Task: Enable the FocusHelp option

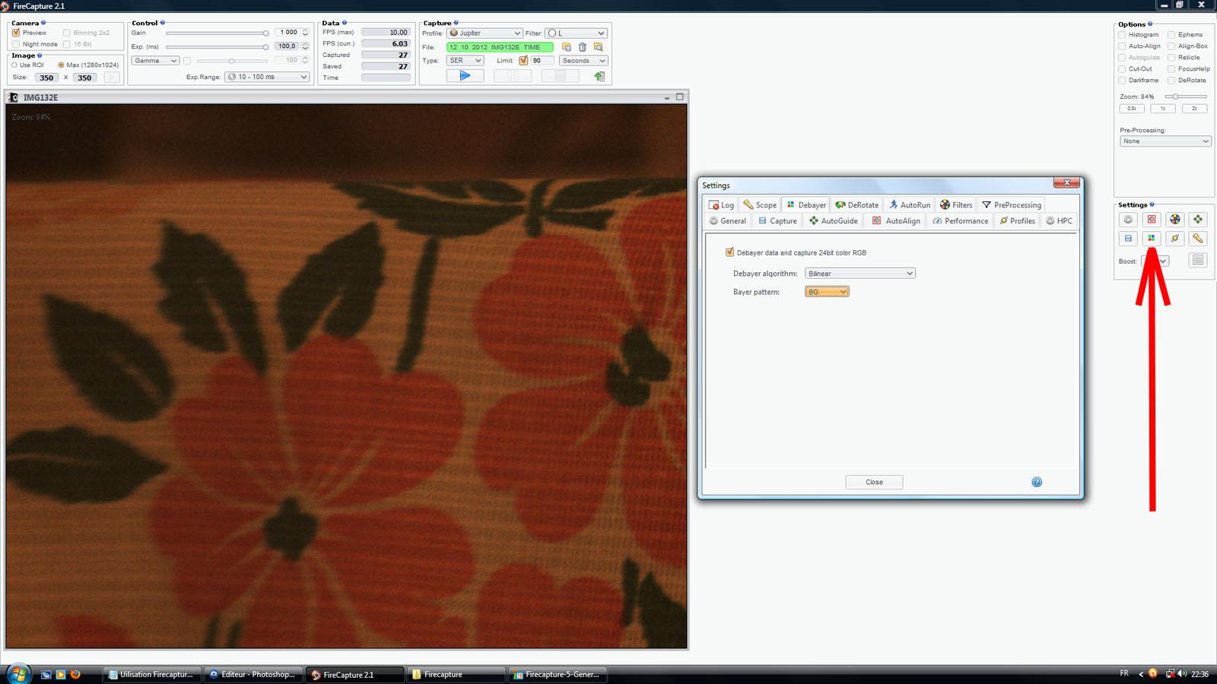Action: 1171,69
